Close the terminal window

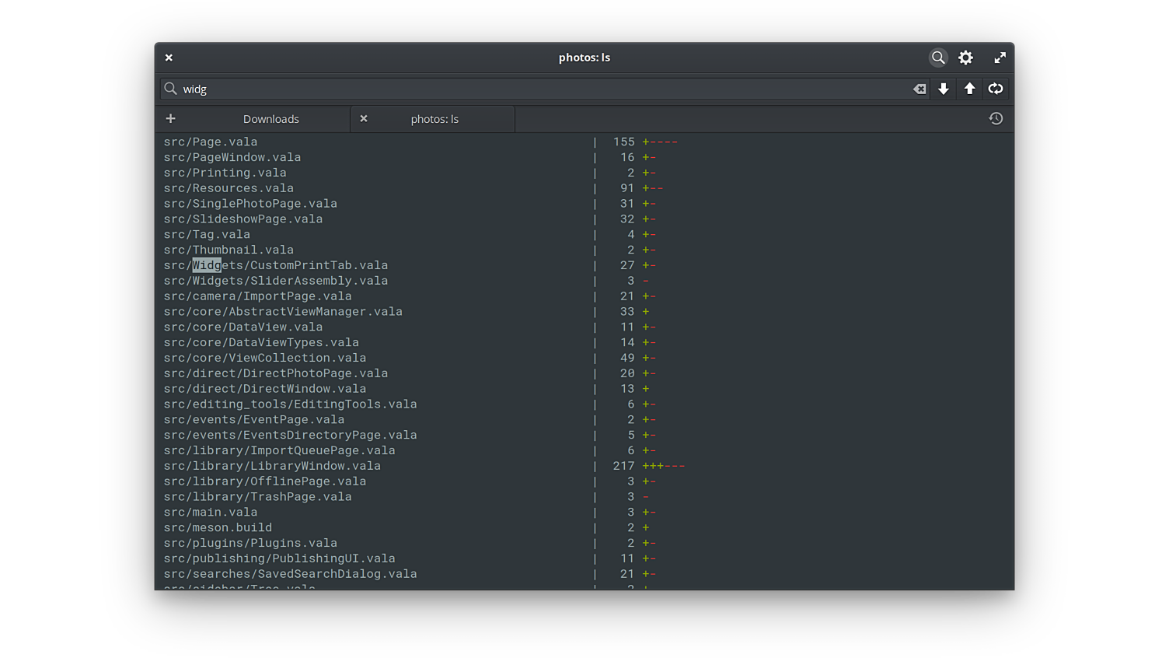tap(169, 58)
